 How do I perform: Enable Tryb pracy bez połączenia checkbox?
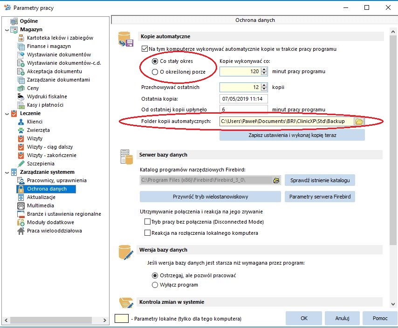(147, 222)
